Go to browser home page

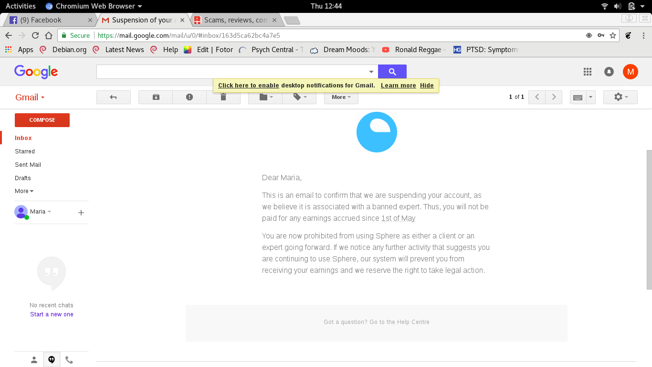click(48, 35)
